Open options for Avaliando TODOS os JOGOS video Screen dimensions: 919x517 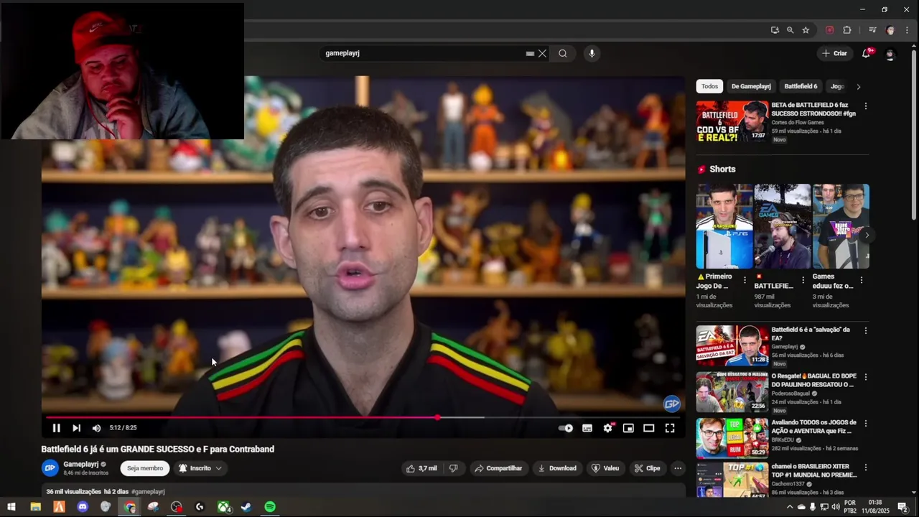[865, 423]
